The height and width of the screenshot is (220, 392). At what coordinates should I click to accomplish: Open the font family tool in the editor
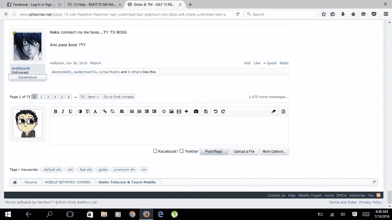tap(95, 111)
